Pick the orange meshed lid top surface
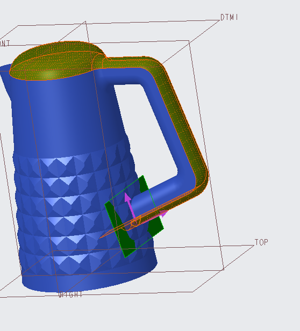 pos(57,61)
